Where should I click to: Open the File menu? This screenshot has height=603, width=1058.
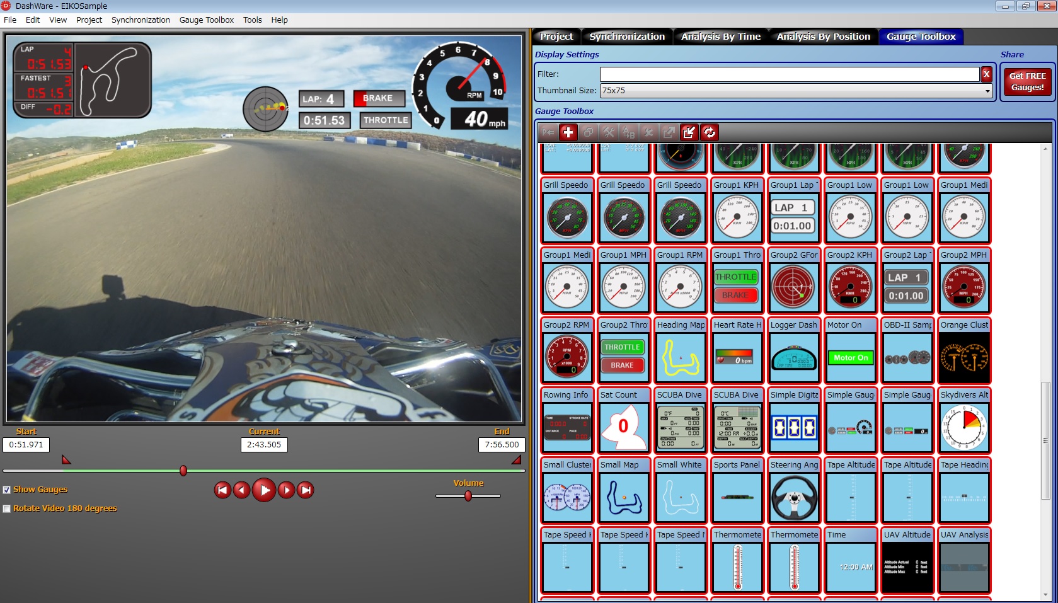[10, 20]
